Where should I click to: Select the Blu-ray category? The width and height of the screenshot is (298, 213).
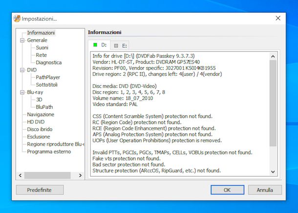pos(35,92)
